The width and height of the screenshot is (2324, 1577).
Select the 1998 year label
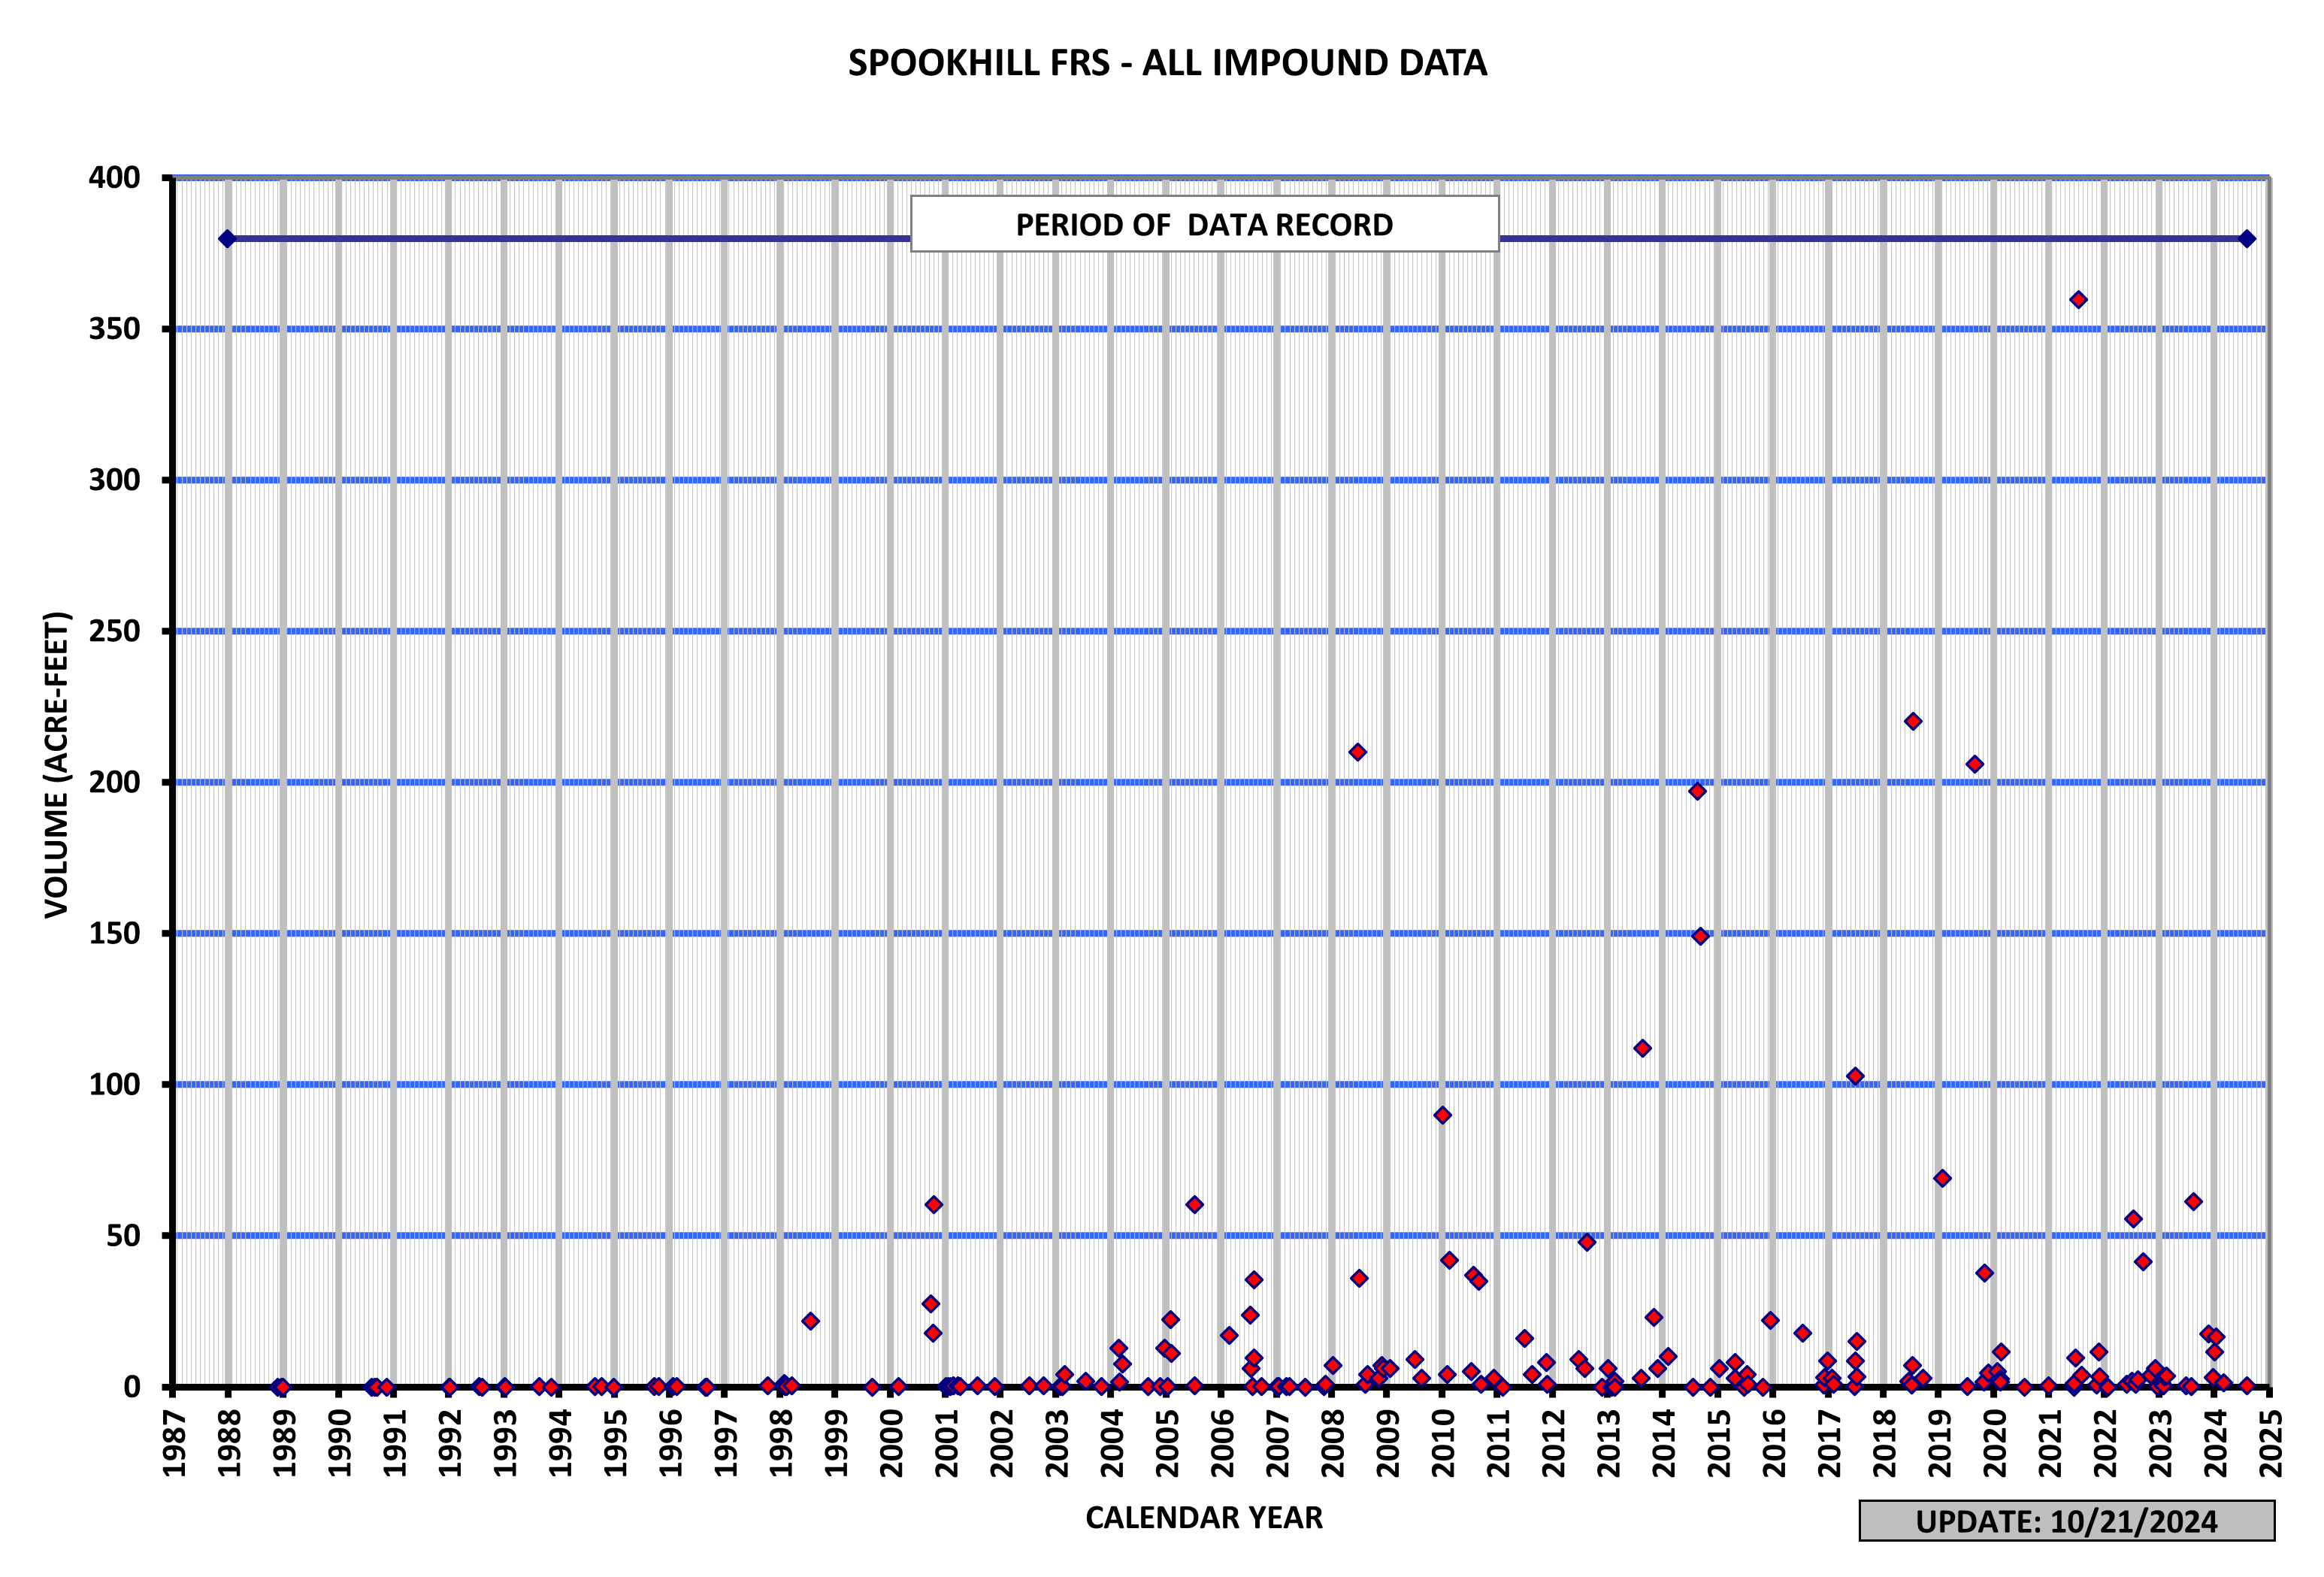(781, 1443)
